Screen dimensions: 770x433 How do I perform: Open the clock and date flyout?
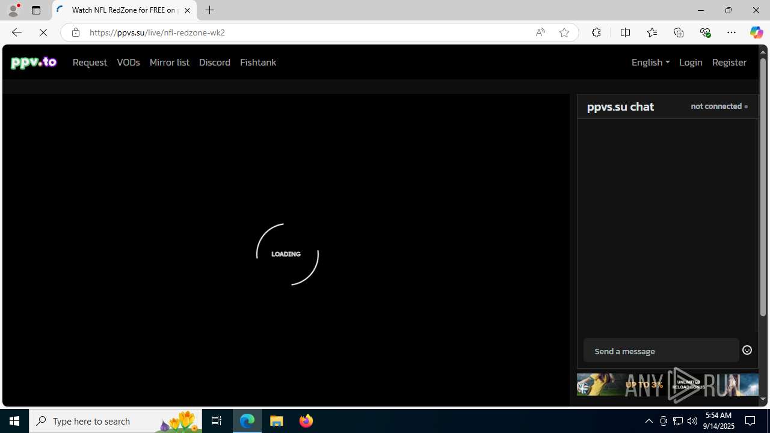coord(719,421)
